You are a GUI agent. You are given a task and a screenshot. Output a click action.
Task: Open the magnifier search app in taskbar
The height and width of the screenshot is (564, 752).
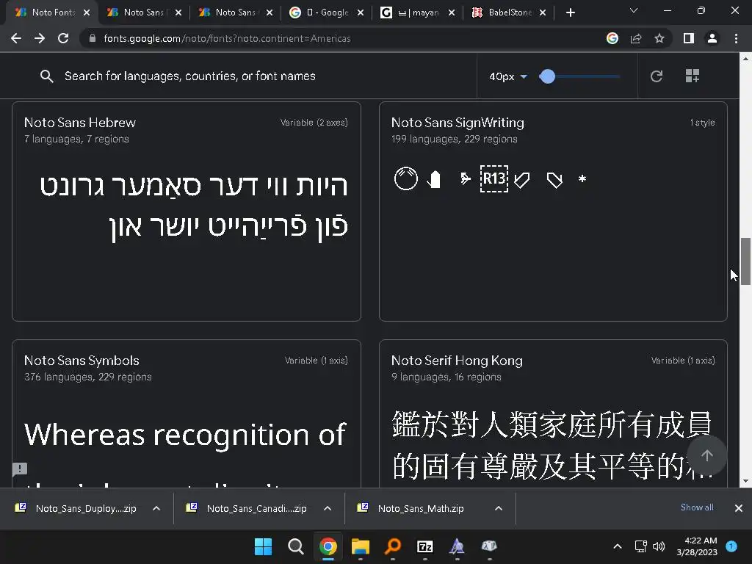[x=393, y=546]
